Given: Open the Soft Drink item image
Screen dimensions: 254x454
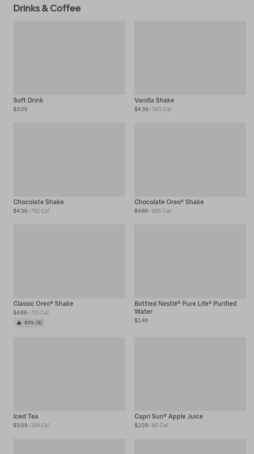Looking at the screenshot, I should click(x=69, y=58).
